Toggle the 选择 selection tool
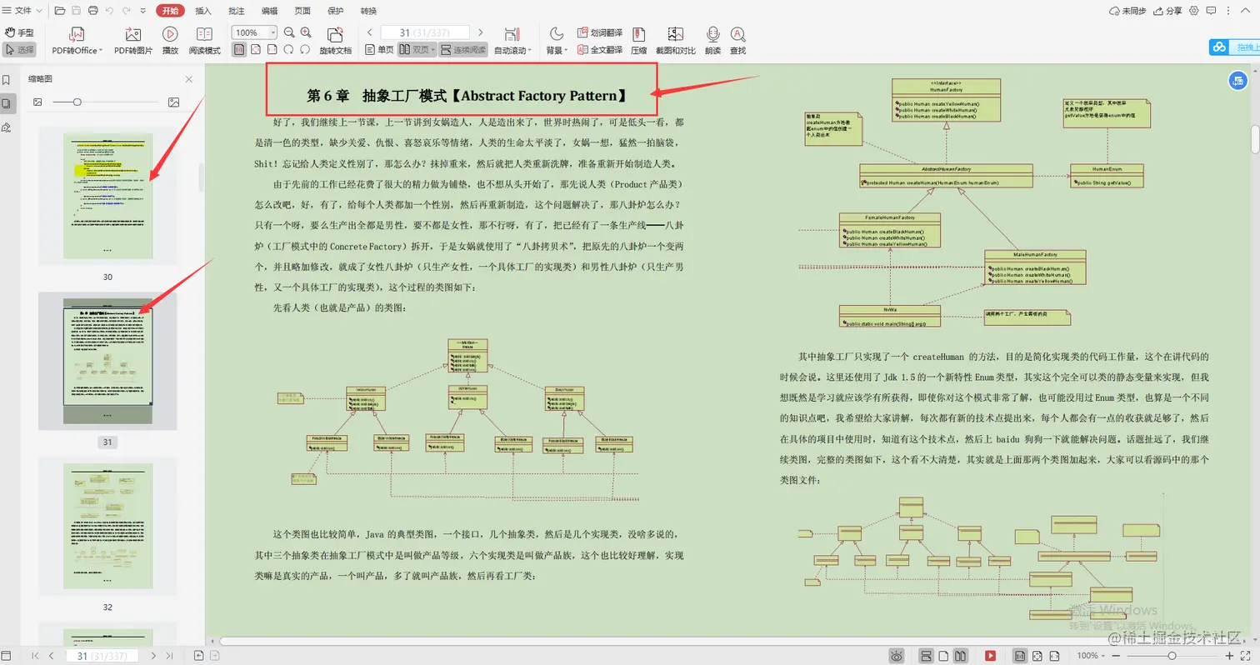 (20, 49)
